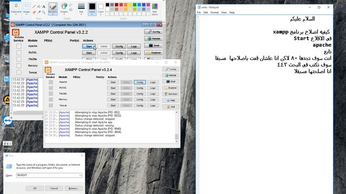Click the Config wrench button in XAMPP v3.2.4 sidebar
The image size is (346, 194).
[x=171, y=70]
